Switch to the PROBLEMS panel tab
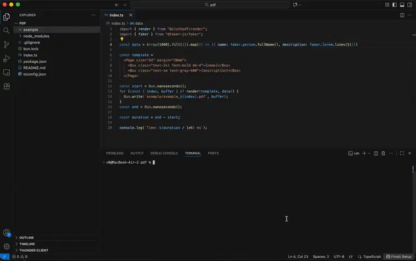 (114, 153)
